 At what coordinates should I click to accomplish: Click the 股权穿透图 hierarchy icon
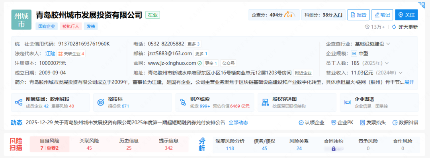tap(265, 102)
